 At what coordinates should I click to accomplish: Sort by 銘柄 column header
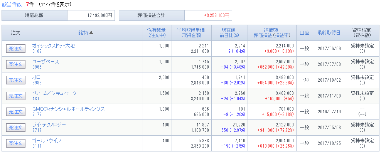86,33
